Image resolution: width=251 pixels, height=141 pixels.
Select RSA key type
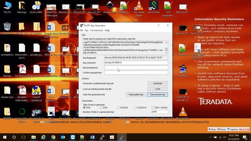(x=87, y=108)
